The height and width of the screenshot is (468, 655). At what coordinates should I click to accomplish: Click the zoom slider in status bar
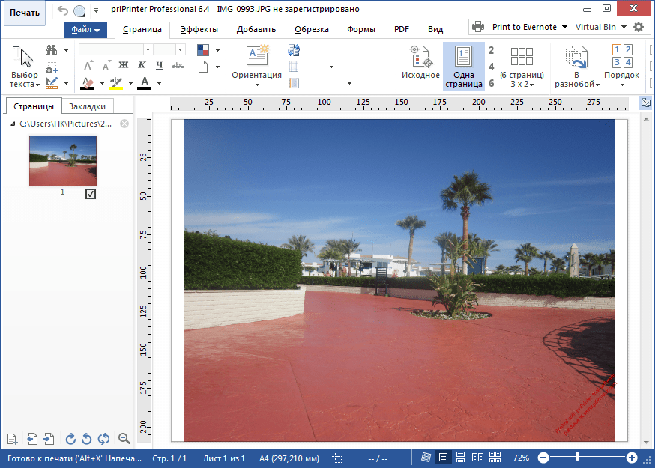point(577,457)
